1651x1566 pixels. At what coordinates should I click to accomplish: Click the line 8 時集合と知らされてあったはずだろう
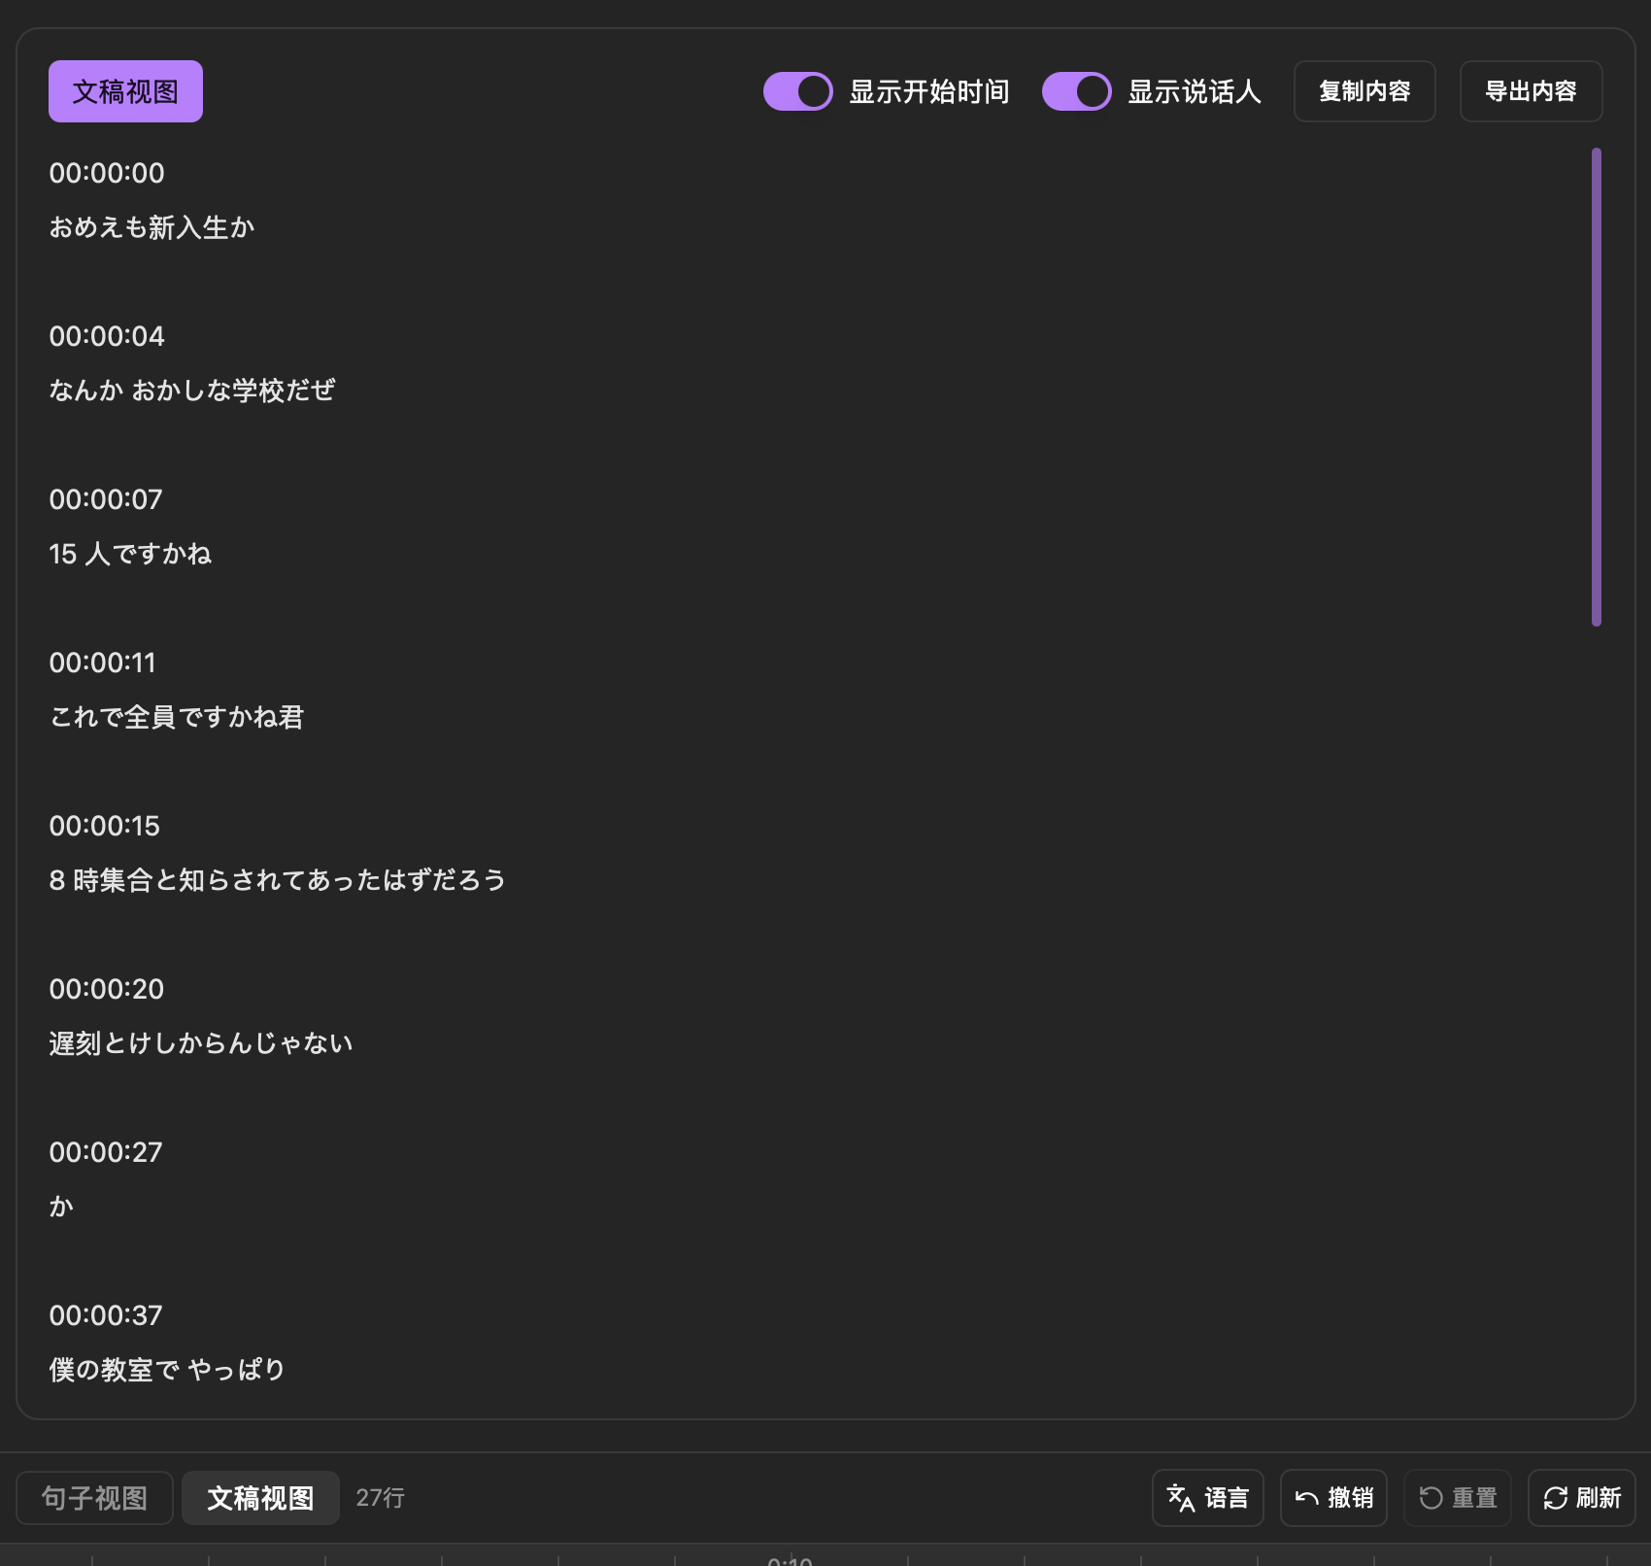[x=278, y=880]
